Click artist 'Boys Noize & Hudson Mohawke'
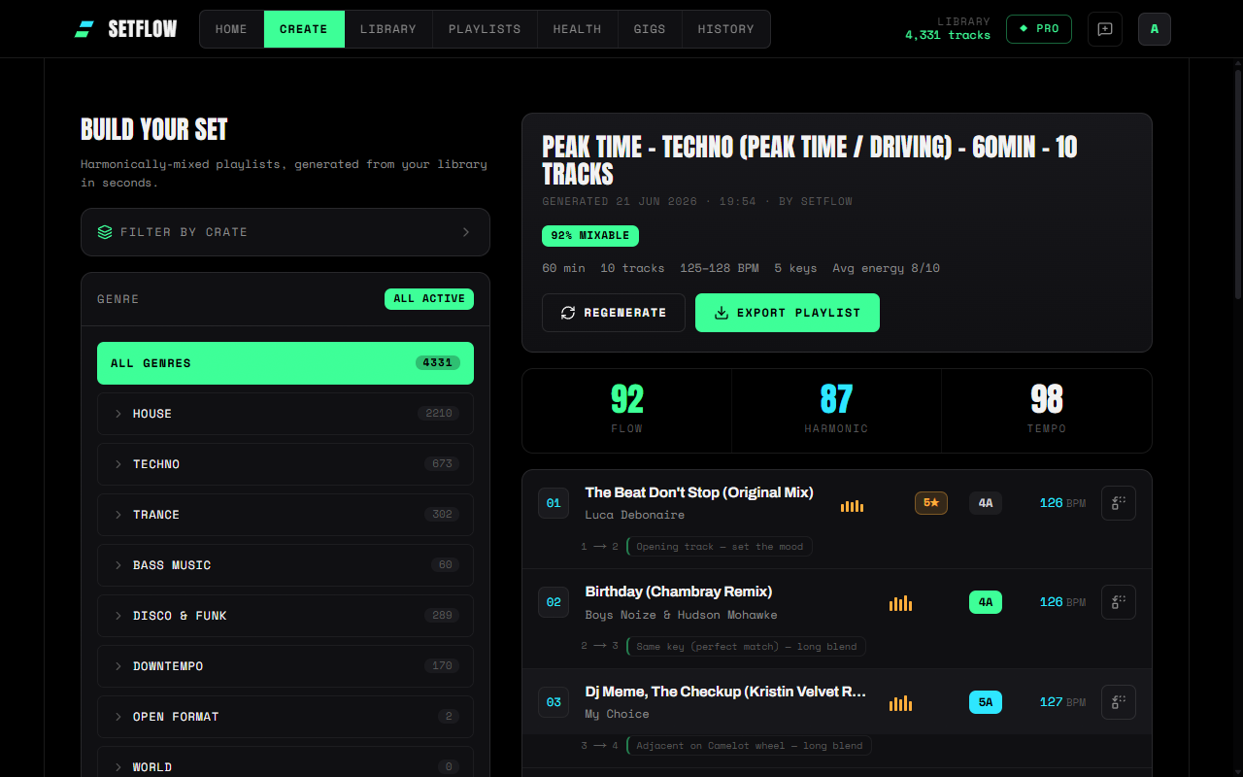Image resolution: width=1243 pixels, height=777 pixels. tap(682, 615)
